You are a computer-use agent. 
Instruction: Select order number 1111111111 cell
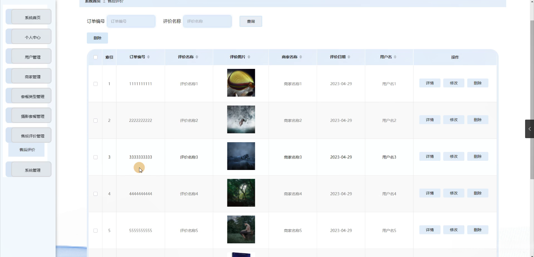pyautogui.click(x=141, y=84)
